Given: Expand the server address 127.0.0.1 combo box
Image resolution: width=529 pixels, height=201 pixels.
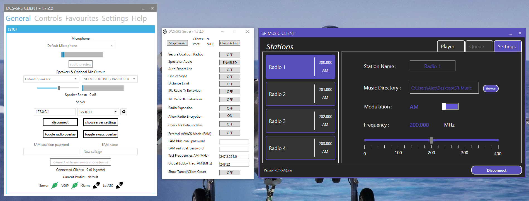Looking at the screenshot, I should click(x=98, y=112).
